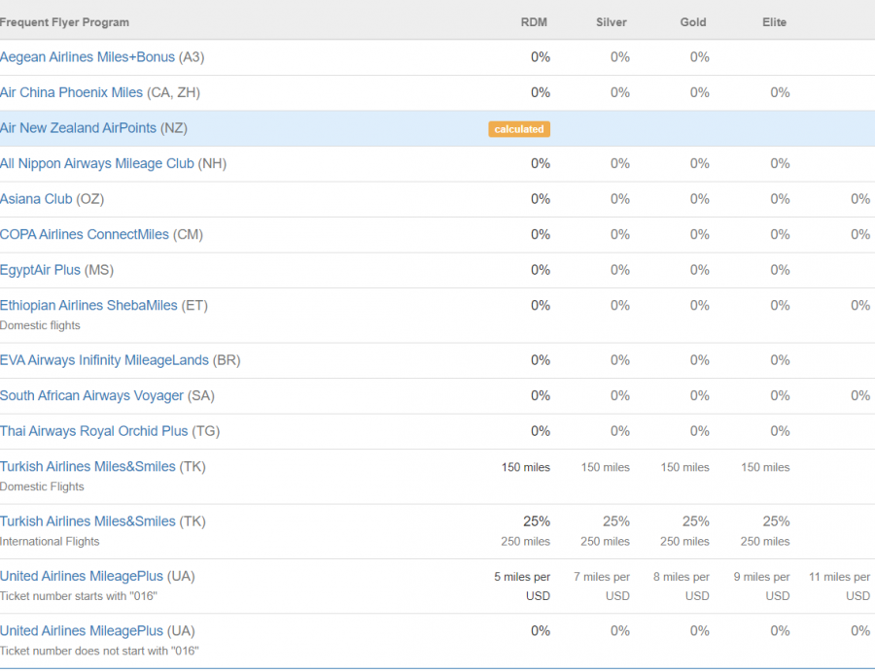Image resolution: width=875 pixels, height=671 pixels.
Task: Select South African Airways Voyager link
Action: pos(91,396)
